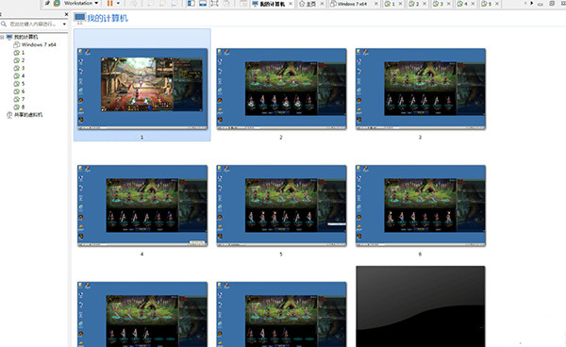566x347 pixels.
Task: Click the library search input field
Action: pos(35,24)
